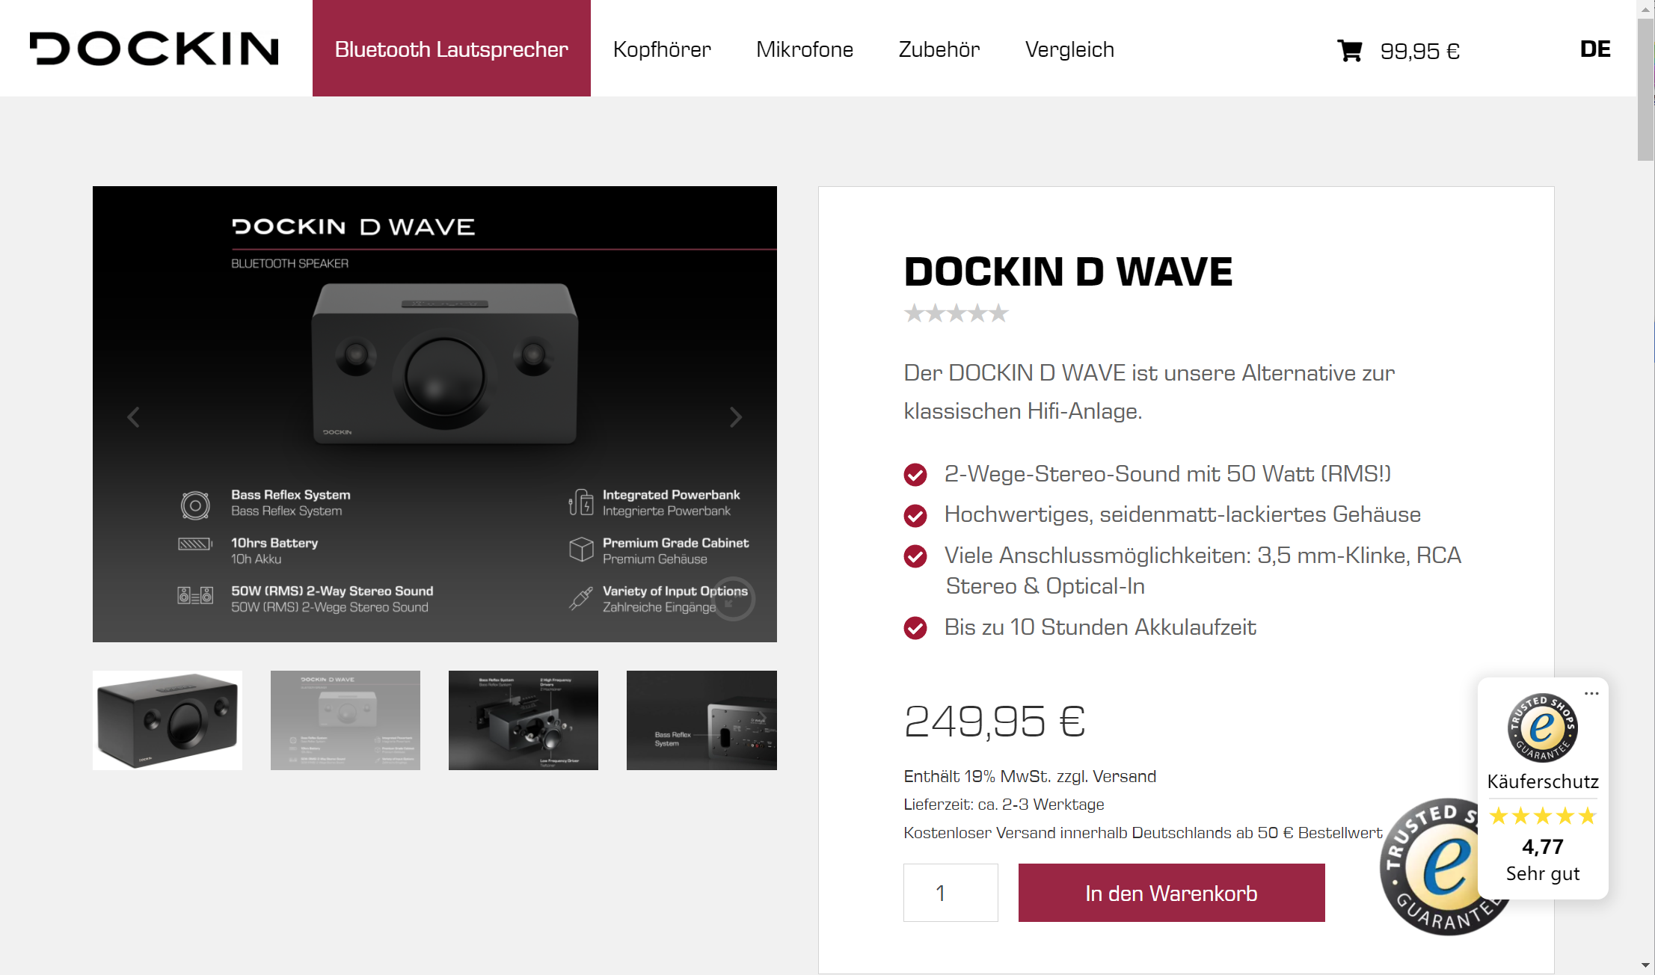Image resolution: width=1655 pixels, height=975 pixels.
Task: Show previous image with left arrow
Action: click(134, 417)
